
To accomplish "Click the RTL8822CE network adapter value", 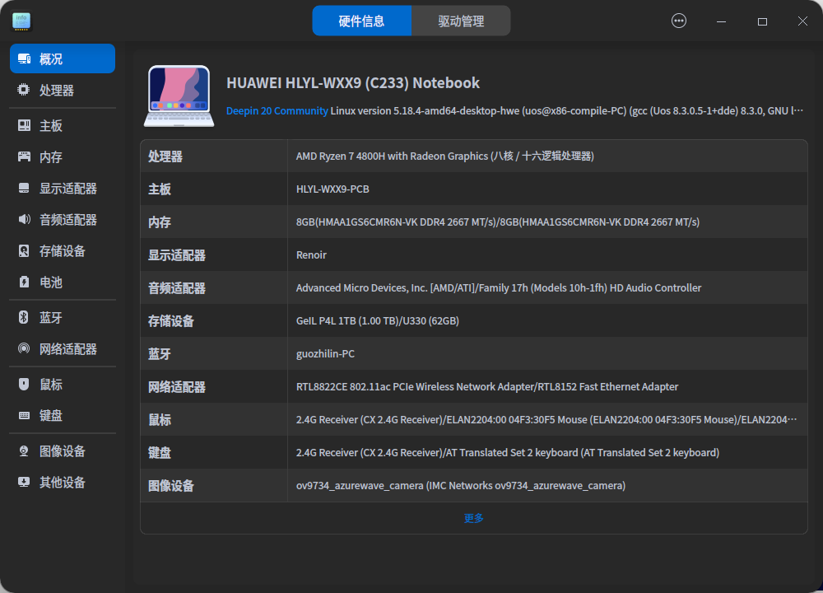I will click(487, 387).
